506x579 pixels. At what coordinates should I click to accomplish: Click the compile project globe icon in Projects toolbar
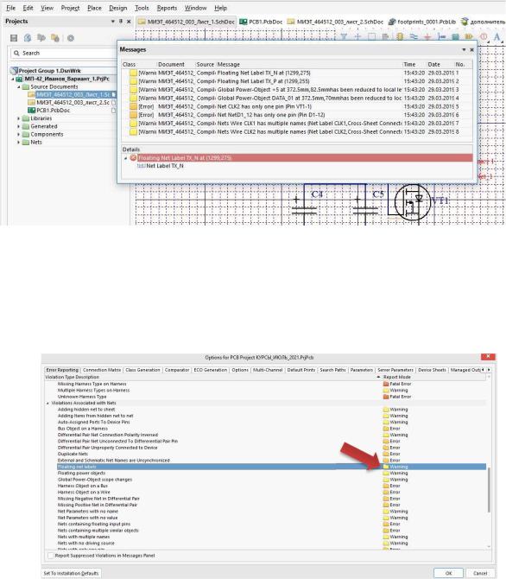click(x=28, y=38)
